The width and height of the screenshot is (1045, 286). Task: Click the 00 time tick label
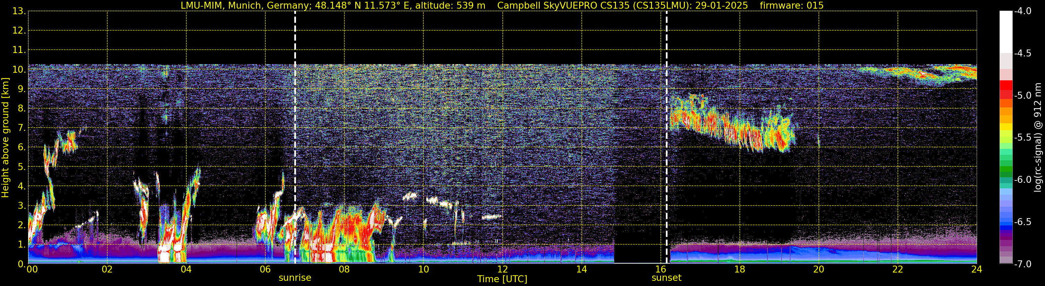(32, 269)
